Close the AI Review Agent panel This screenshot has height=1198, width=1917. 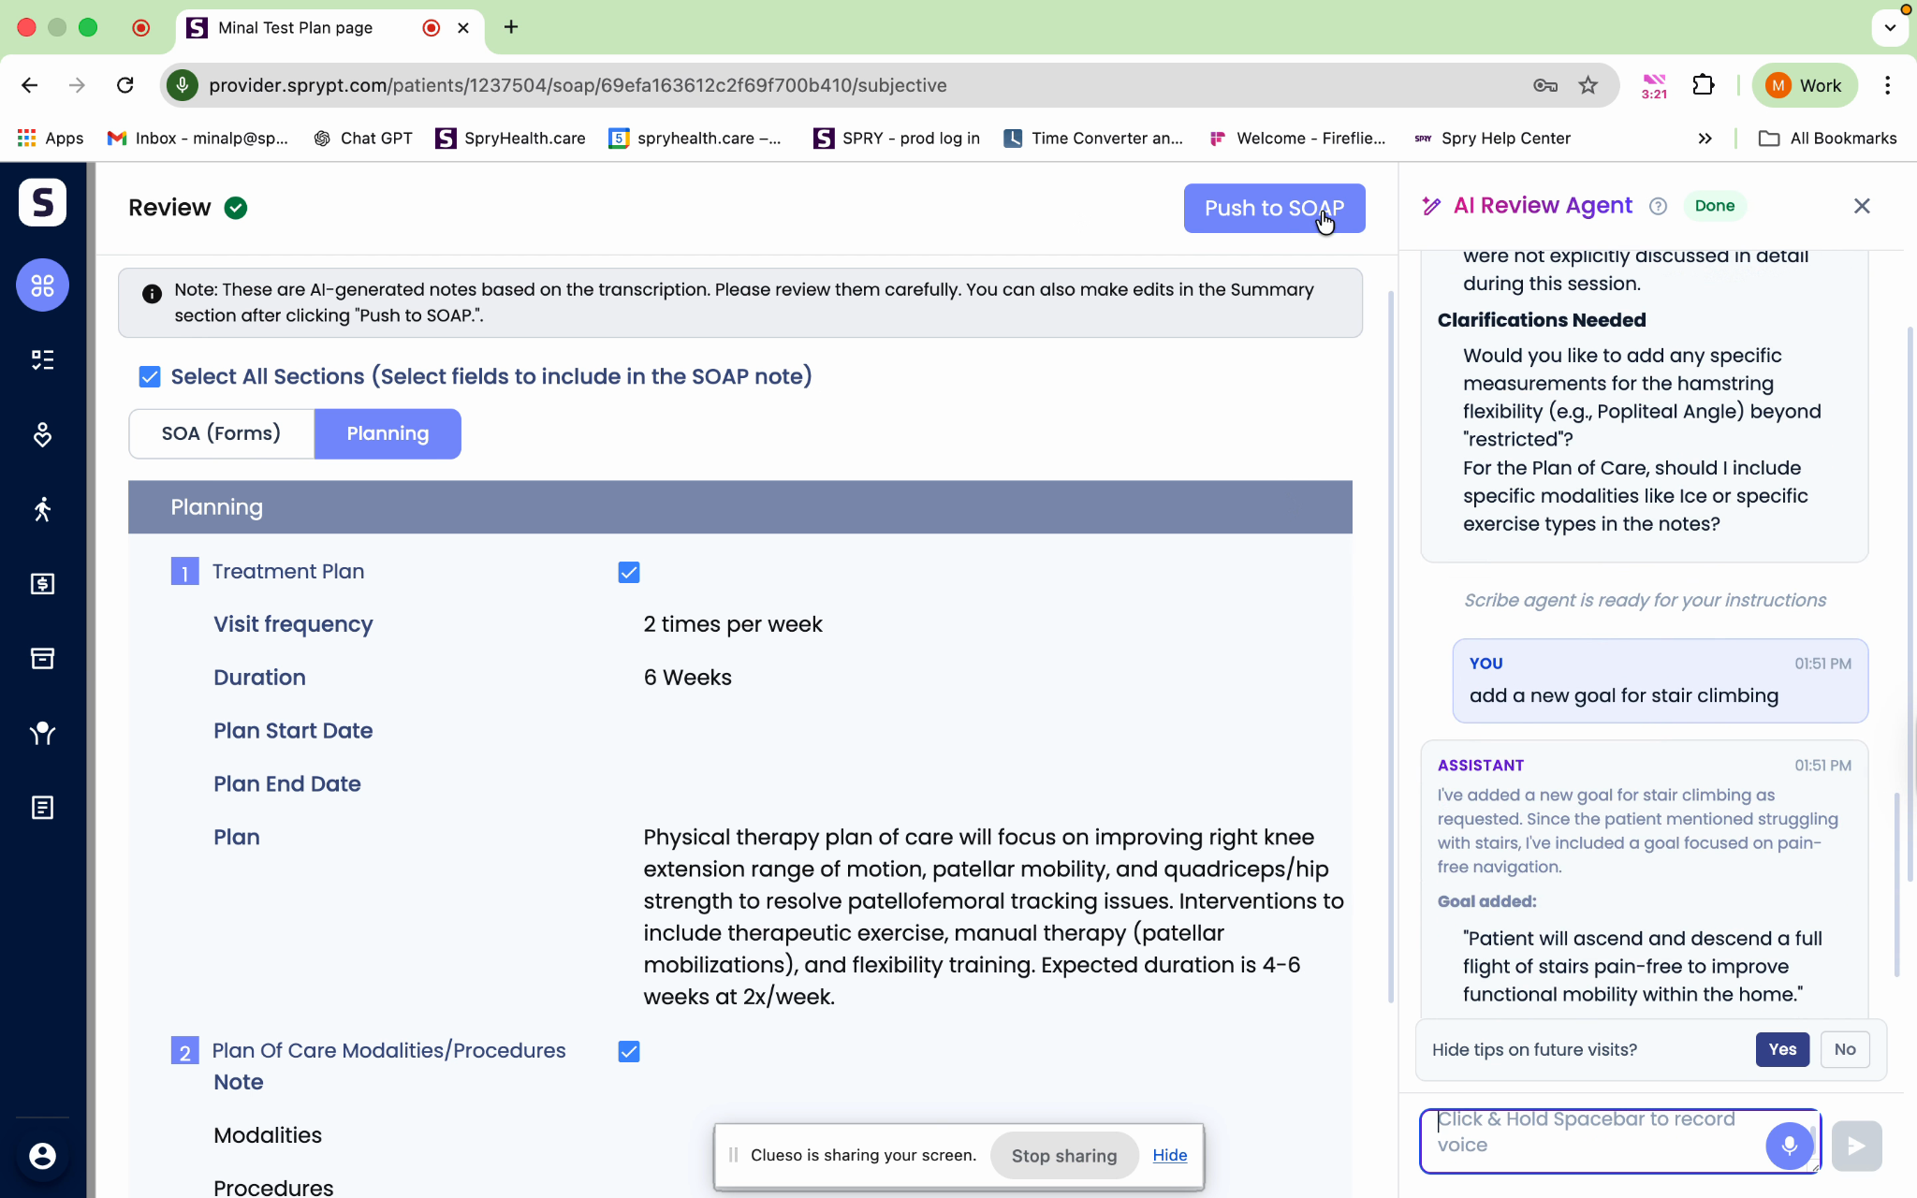tap(1862, 206)
